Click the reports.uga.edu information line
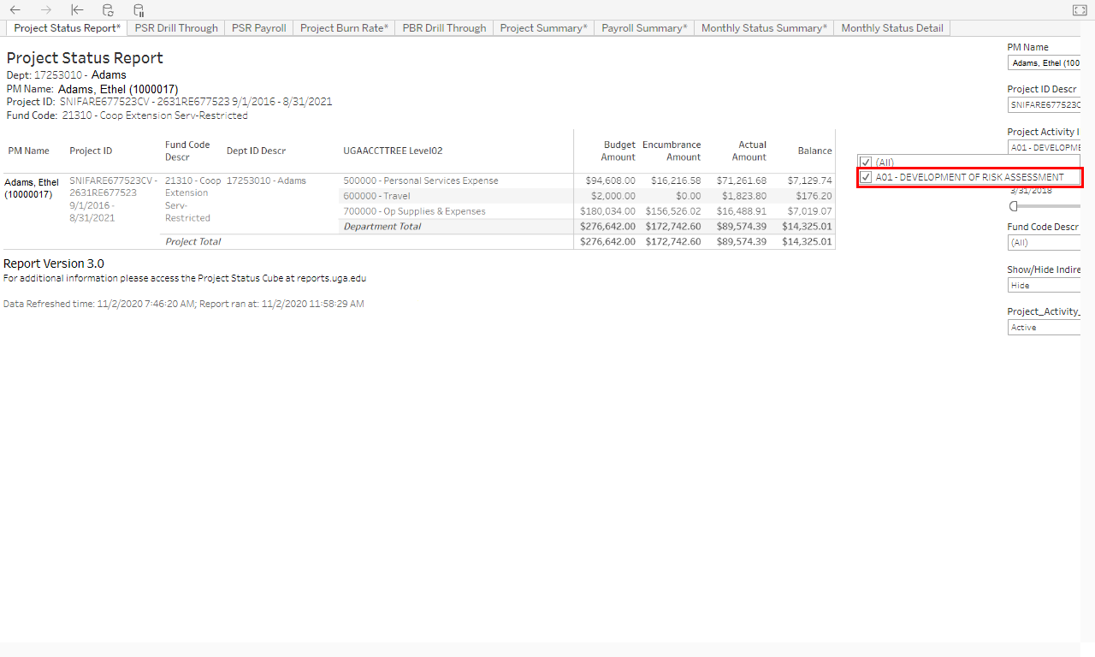1095x657 pixels. click(x=185, y=279)
